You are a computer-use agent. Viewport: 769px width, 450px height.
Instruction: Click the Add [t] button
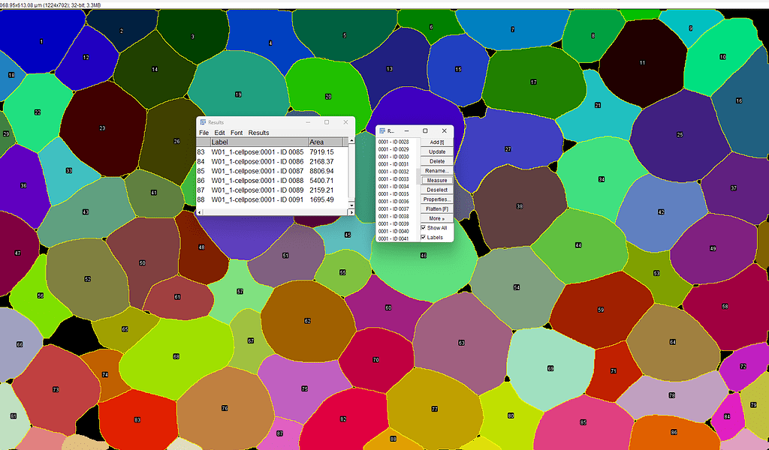[x=436, y=142]
